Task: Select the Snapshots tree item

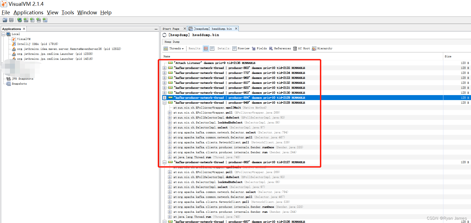Action: click(19, 84)
